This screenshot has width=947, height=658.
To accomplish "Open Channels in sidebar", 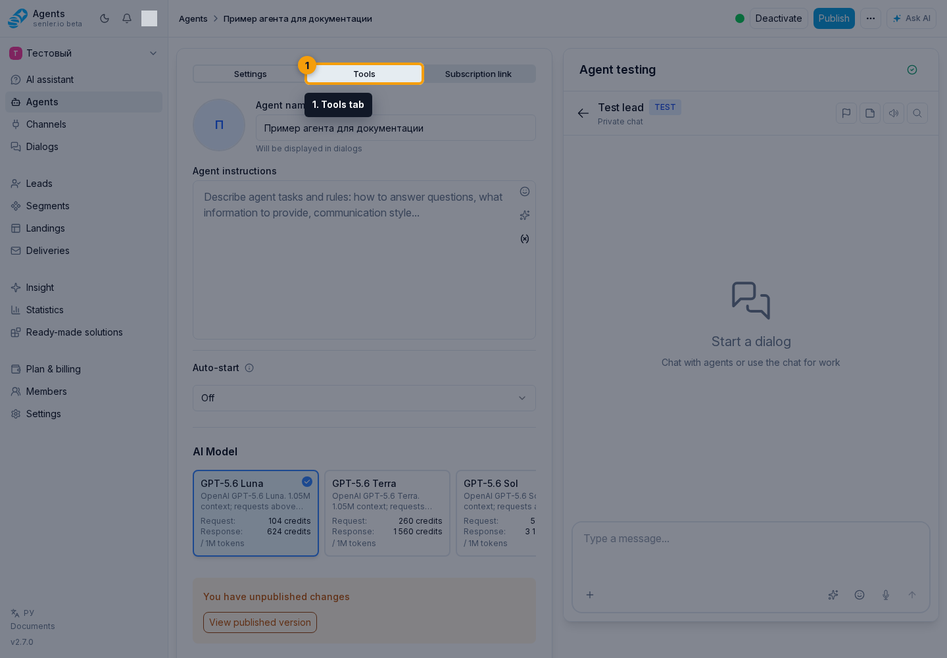I will point(84,124).
